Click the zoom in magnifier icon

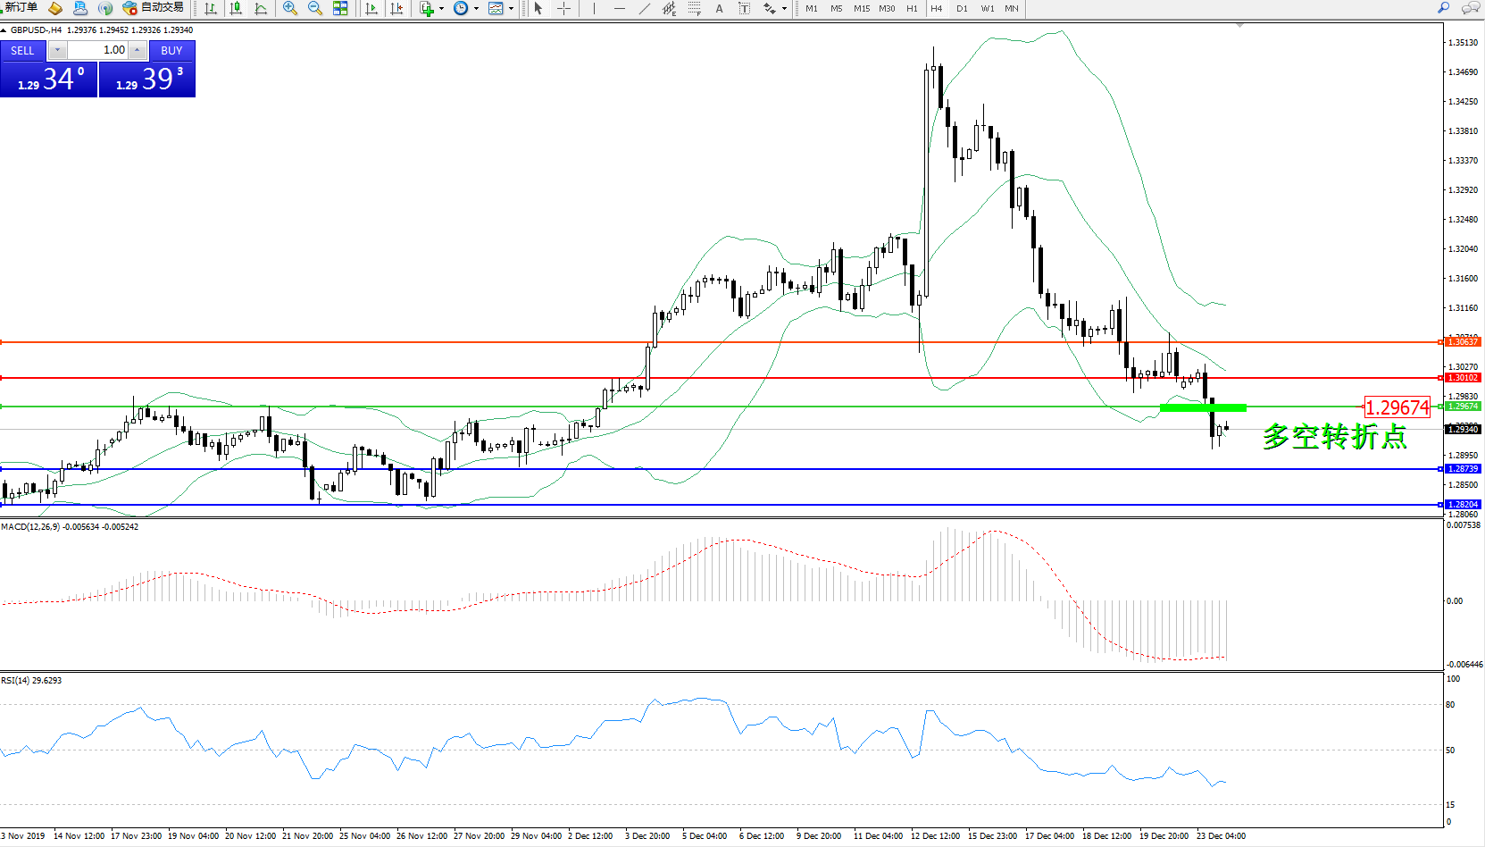pyautogui.click(x=289, y=9)
